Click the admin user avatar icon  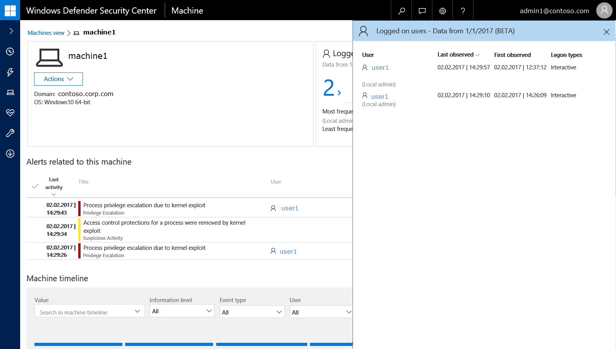(x=604, y=10)
